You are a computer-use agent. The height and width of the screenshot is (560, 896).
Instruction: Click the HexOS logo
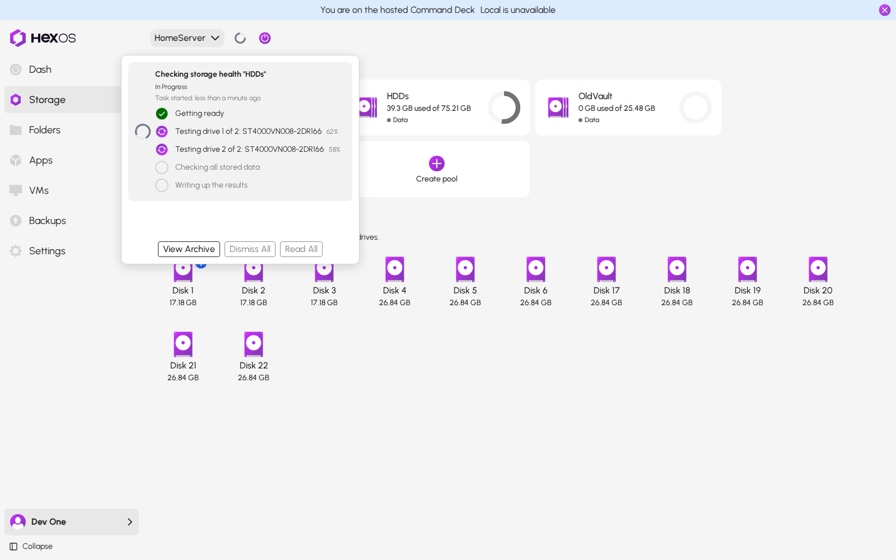[43, 38]
